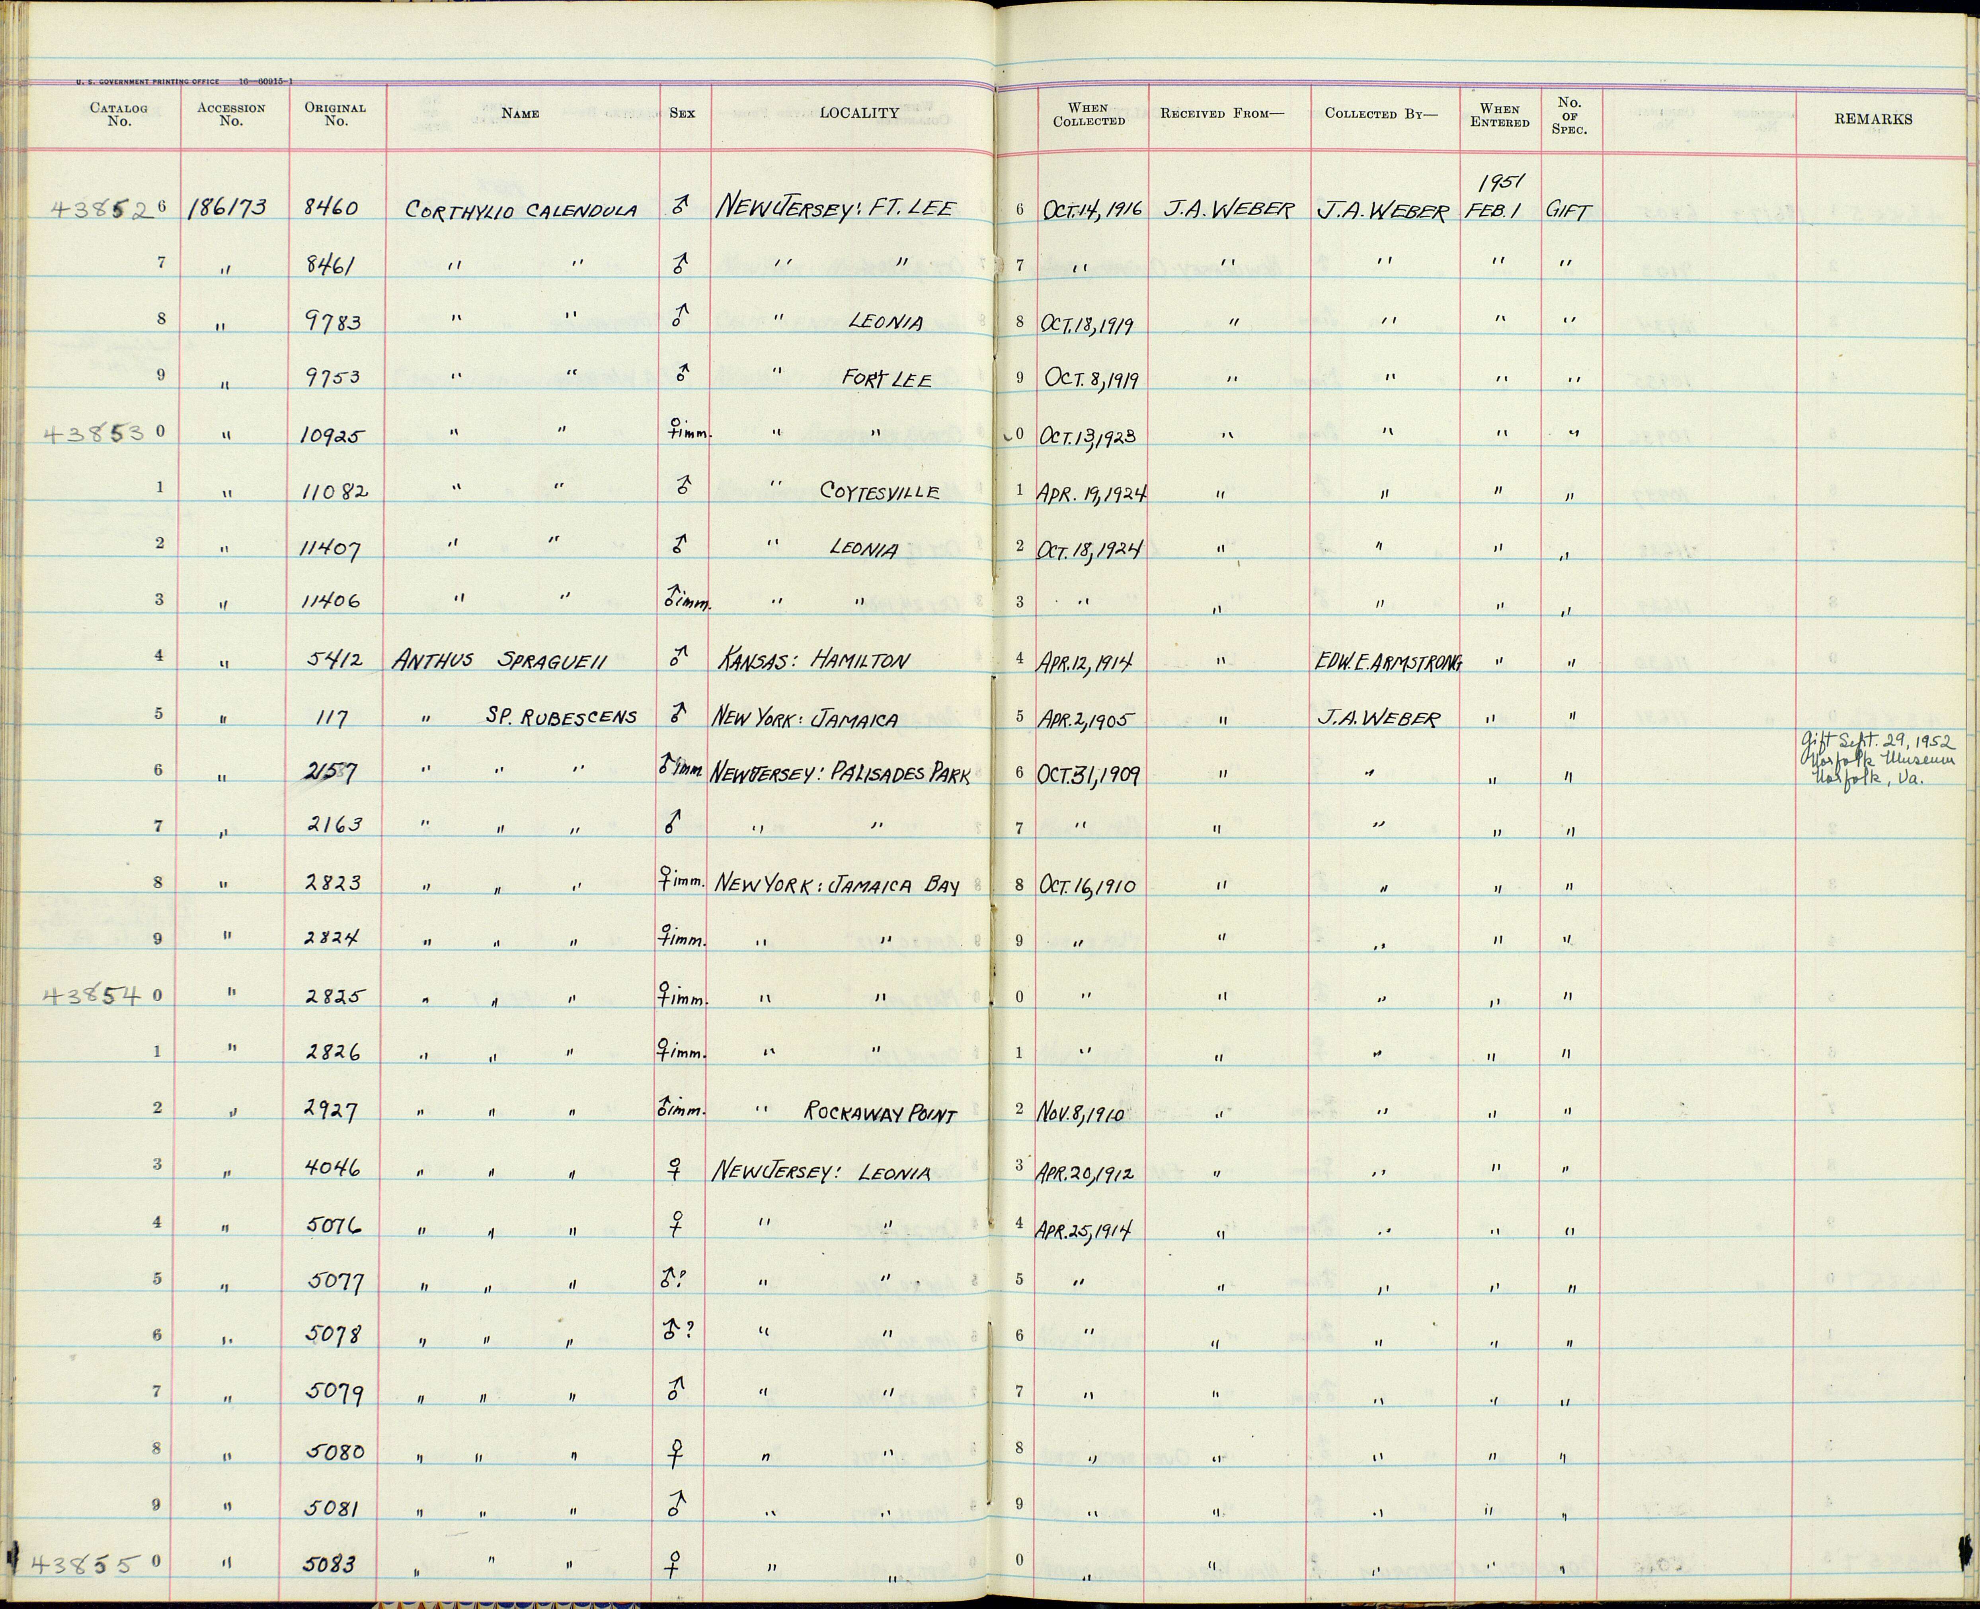This screenshot has width=1980, height=1609.
Task: Click the 'Received From—' column header
Action: [x=1223, y=114]
